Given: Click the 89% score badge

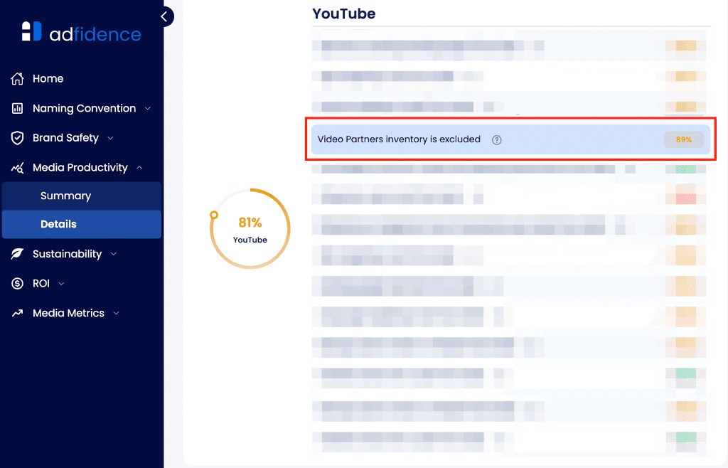Looking at the screenshot, I should point(682,139).
